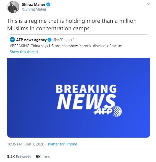
Task: Click Show this thread
Action: click(x=24, y=52)
